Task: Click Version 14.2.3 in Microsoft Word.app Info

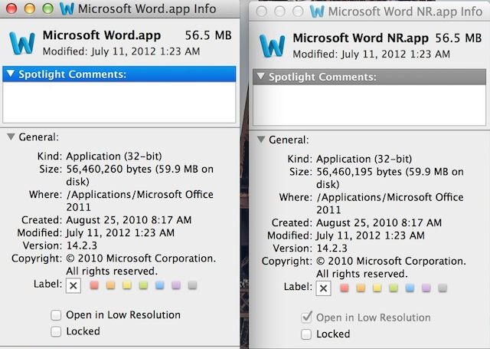Action: pyautogui.click(x=82, y=245)
